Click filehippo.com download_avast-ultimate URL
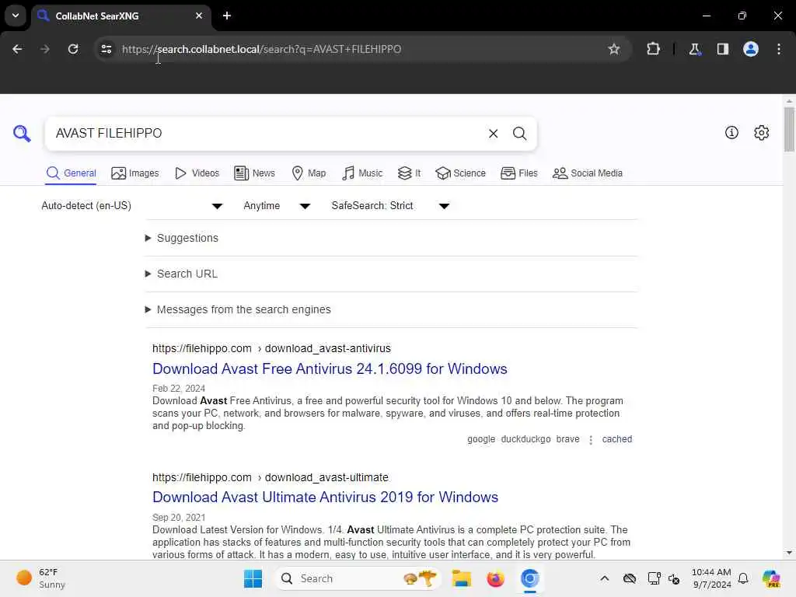This screenshot has height=597, width=796. click(270, 478)
